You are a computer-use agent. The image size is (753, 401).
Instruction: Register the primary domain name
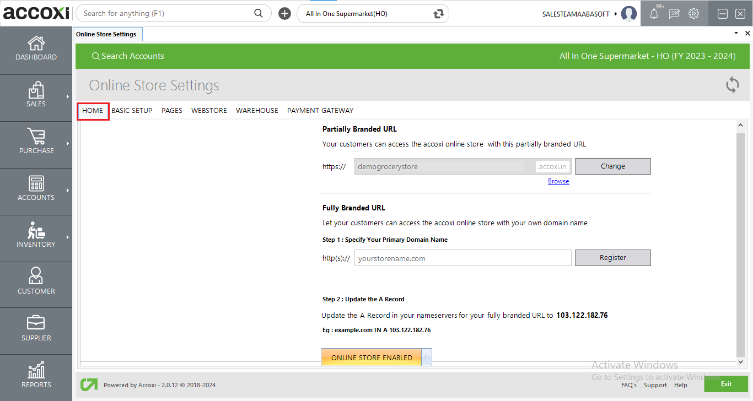pyautogui.click(x=612, y=257)
